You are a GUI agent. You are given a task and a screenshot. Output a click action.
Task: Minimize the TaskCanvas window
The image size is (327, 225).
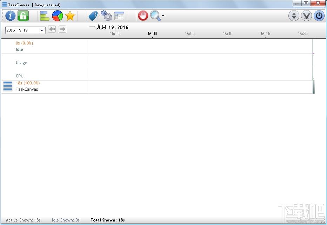[297, 3]
